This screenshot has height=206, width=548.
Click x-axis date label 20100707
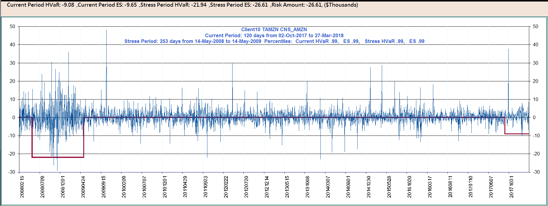point(144,187)
